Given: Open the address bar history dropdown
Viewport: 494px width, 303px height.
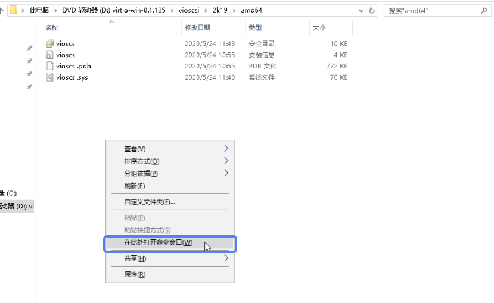Looking at the screenshot, I should point(361,11).
